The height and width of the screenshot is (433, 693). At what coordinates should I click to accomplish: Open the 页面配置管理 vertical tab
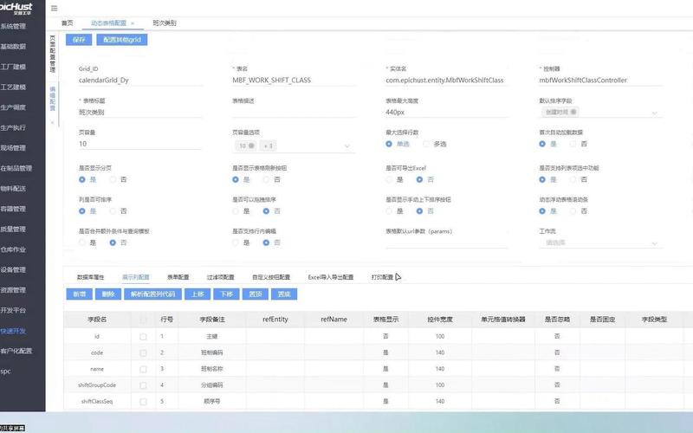[x=53, y=54]
